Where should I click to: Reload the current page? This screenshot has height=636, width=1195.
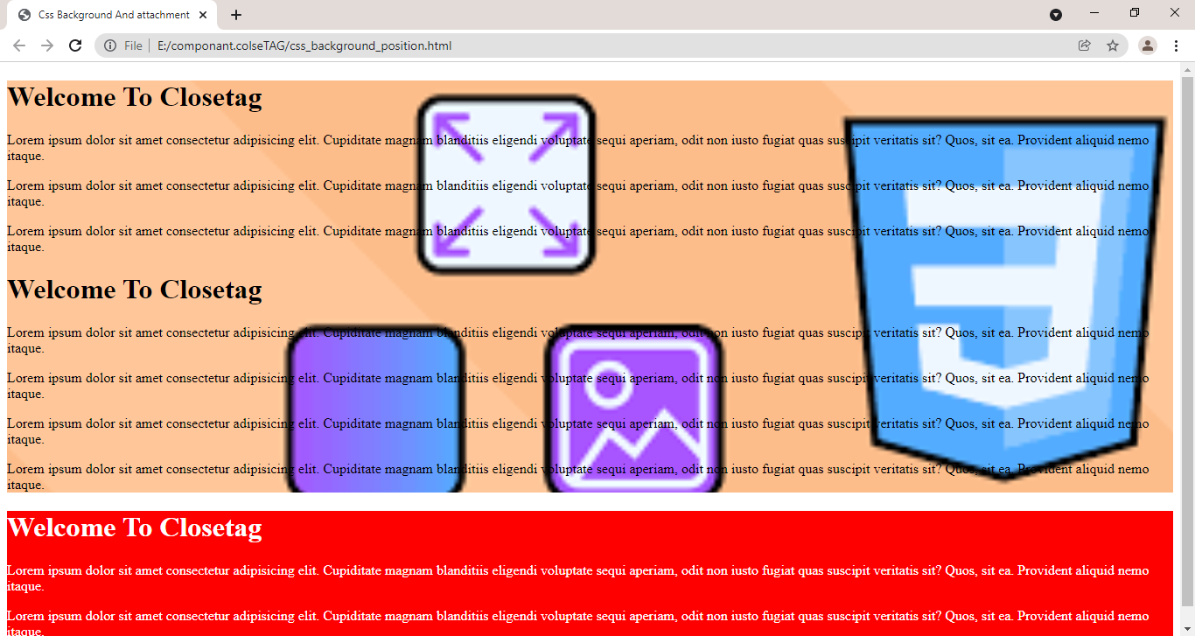pyautogui.click(x=75, y=45)
